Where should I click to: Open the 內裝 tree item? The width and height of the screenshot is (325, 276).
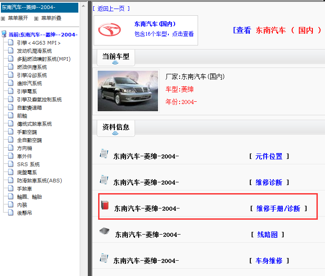coord(22,205)
